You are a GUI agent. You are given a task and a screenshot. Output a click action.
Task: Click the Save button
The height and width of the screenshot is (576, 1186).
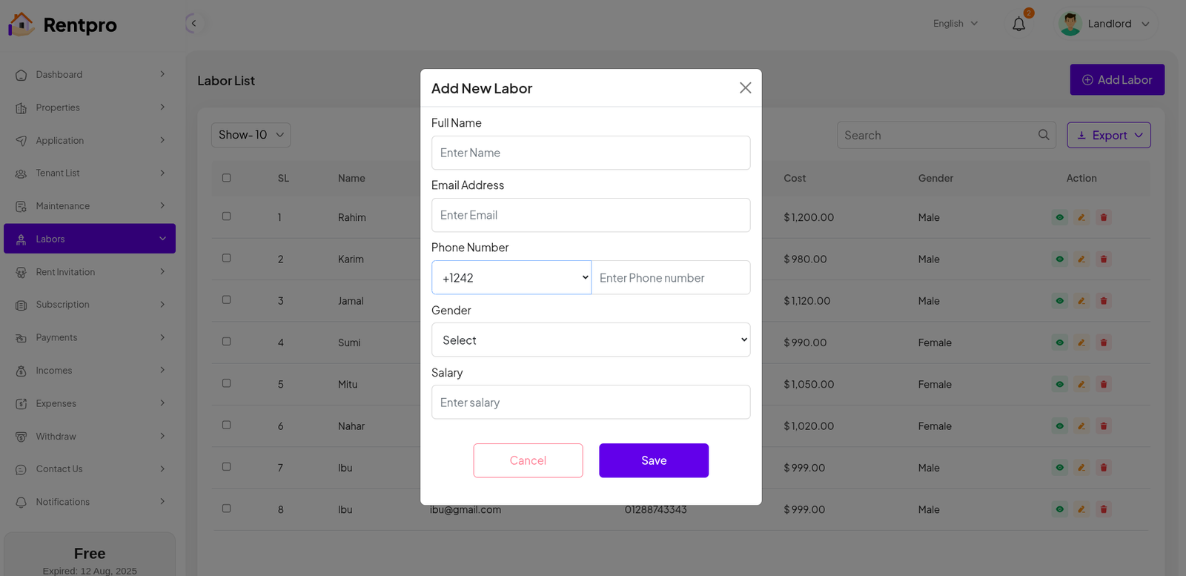coord(654,460)
